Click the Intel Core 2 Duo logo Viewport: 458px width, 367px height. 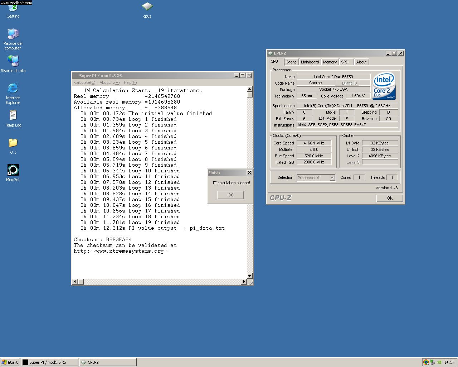tap(384, 86)
